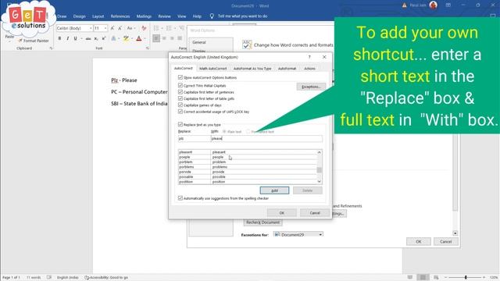Expand the font color arrow
Viewport: 500px width, 281px height.
click(x=145, y=38)
